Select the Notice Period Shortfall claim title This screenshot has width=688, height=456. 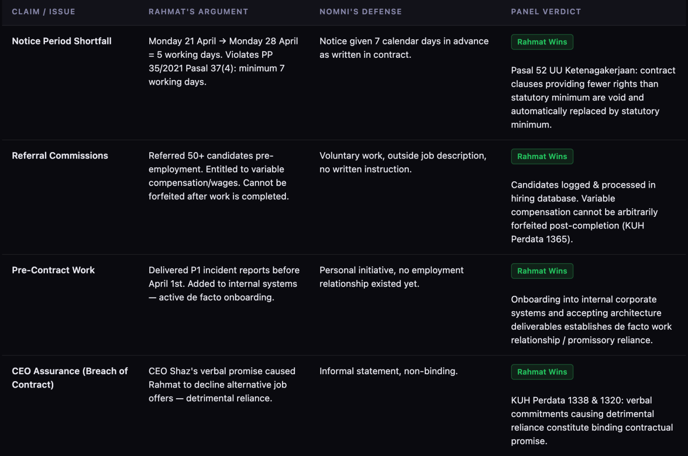pos(62,41)
